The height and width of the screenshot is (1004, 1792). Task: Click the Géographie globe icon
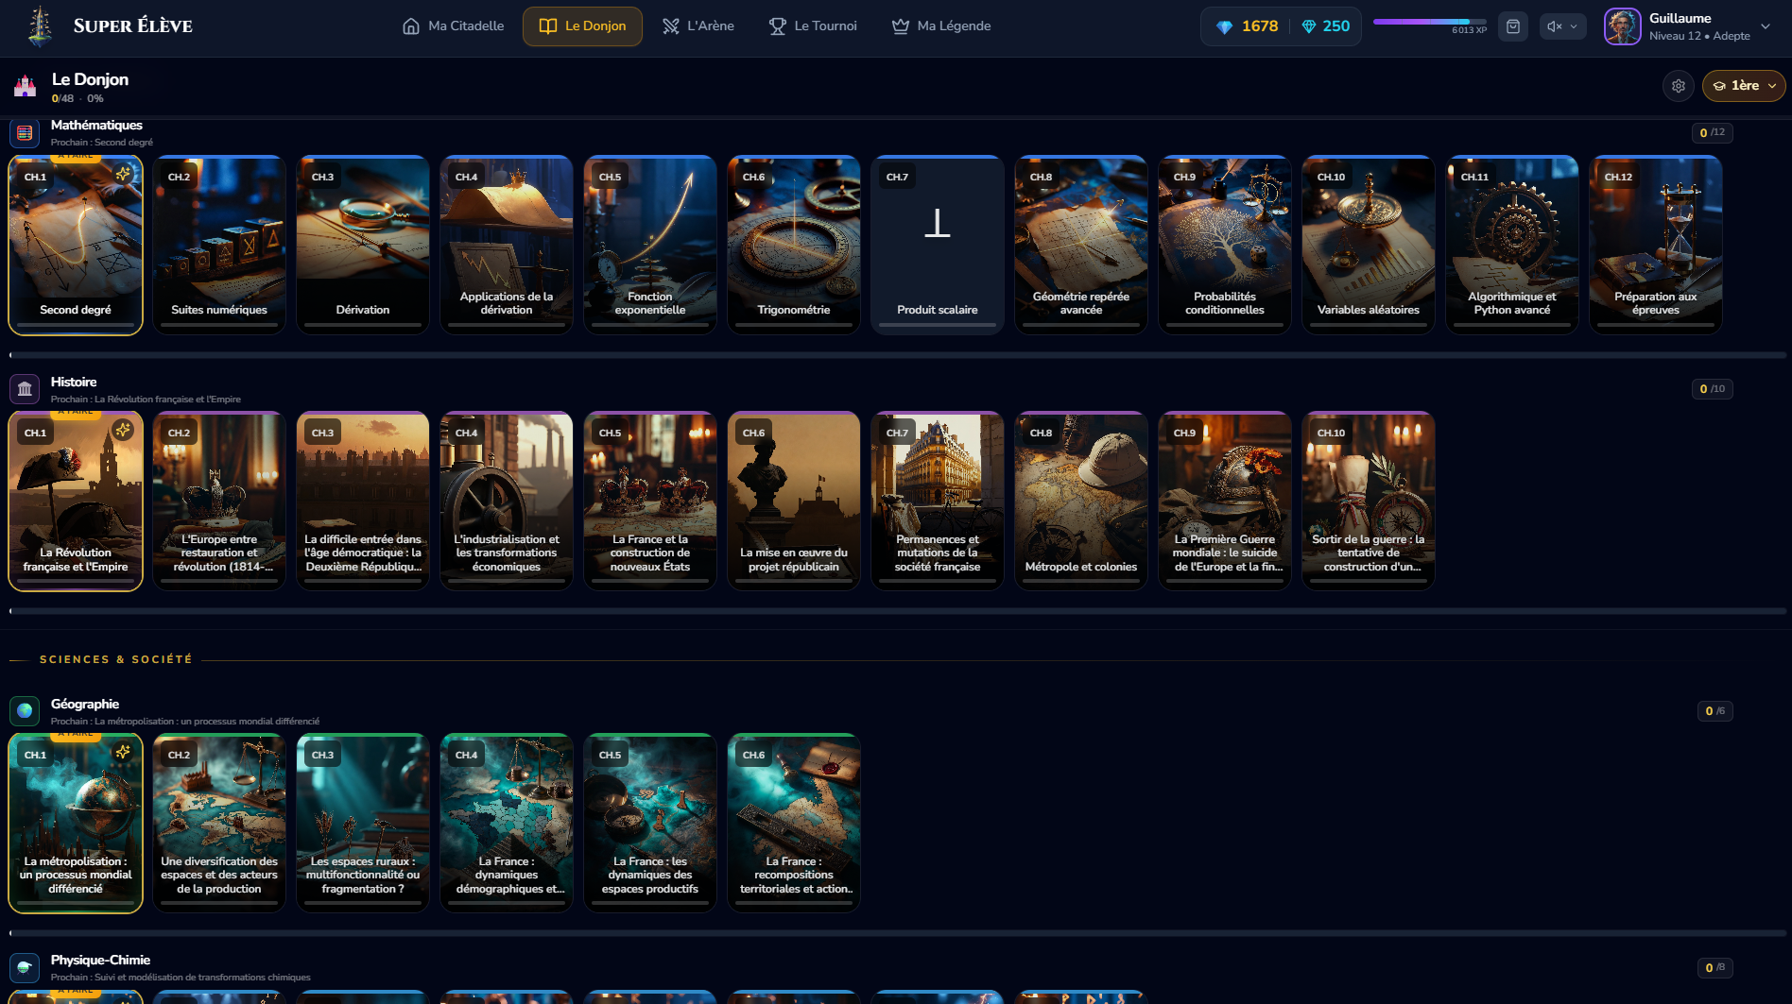(x=25, y=711)
